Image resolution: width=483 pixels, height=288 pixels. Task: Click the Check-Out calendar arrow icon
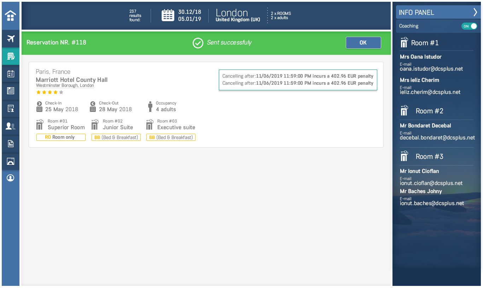tap(93, 107)
